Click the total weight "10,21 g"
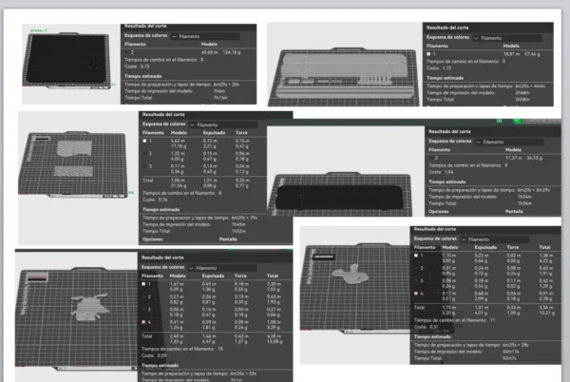570x382 pixels. (547, 313)
